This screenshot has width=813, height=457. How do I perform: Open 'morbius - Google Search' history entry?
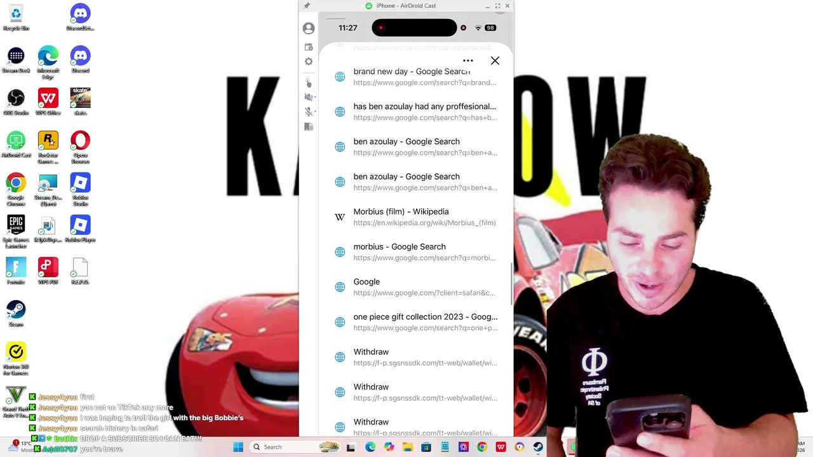(416, 252)
